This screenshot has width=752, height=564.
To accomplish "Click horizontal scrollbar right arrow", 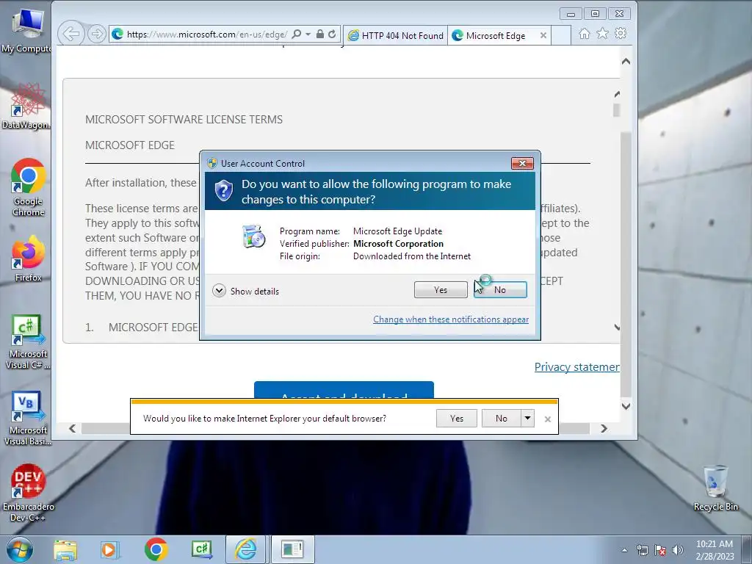I will pyautogui.click(x=604, y=428).
